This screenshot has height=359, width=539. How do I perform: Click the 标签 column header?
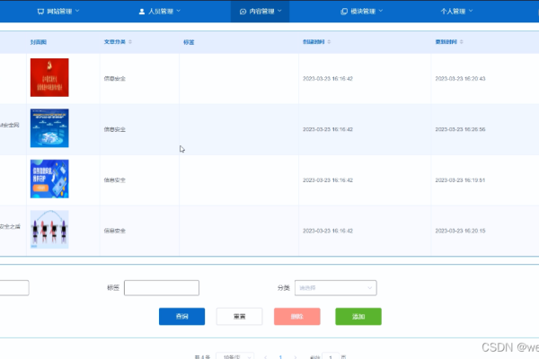point(189,42)
